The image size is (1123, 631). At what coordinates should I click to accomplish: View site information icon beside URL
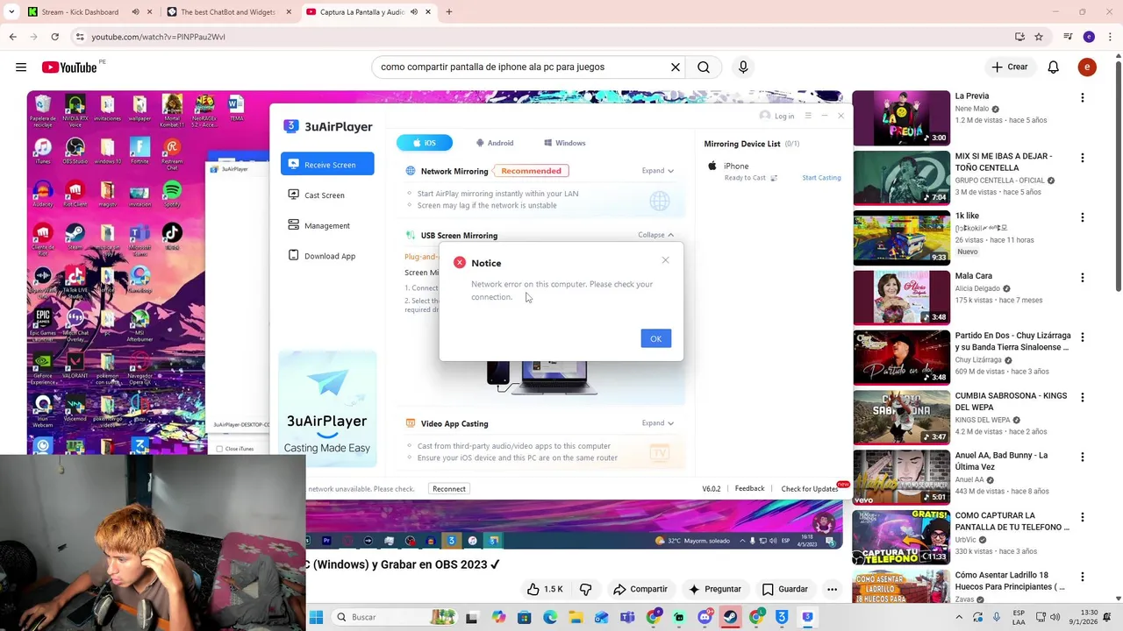[x=80, y=37]
